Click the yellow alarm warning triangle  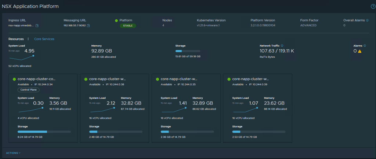click(360, 52)
